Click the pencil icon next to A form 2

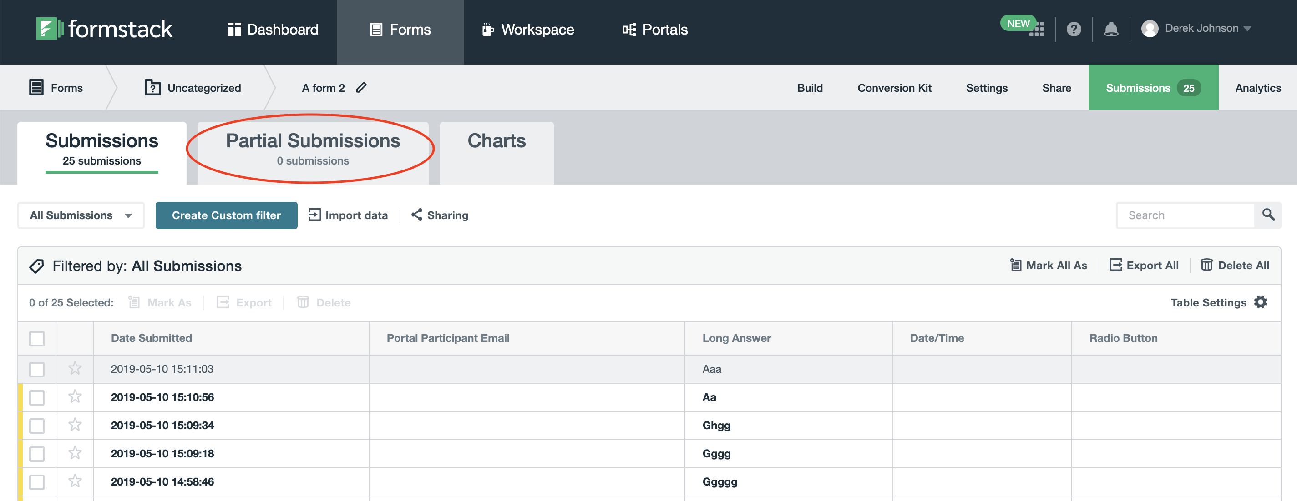[361, 88]
